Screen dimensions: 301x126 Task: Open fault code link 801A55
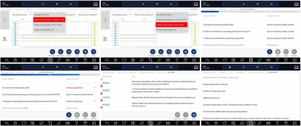click(x=106, y=104)
